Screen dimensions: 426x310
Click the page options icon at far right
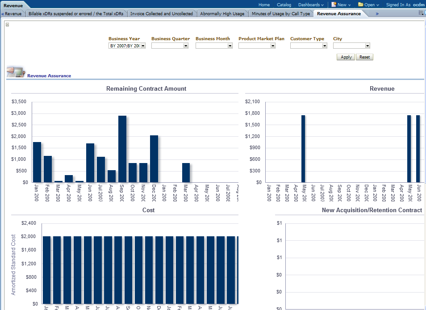pyautogui.click(x=421, y=13)
